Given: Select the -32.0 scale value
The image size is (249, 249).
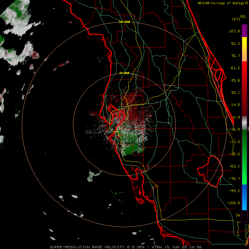Looking at the screenshot, I should pyautogui.click(x=234, y=142).
